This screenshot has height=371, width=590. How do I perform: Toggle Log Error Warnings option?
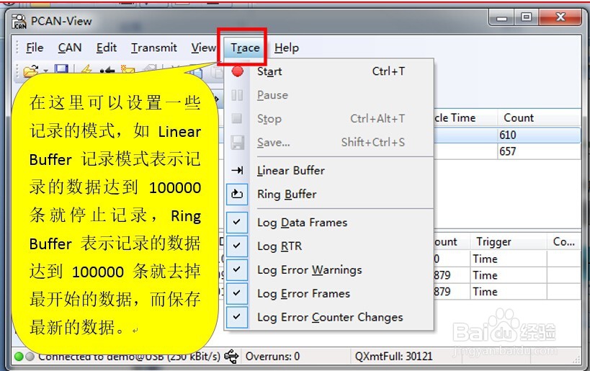(x=329, y=269)
